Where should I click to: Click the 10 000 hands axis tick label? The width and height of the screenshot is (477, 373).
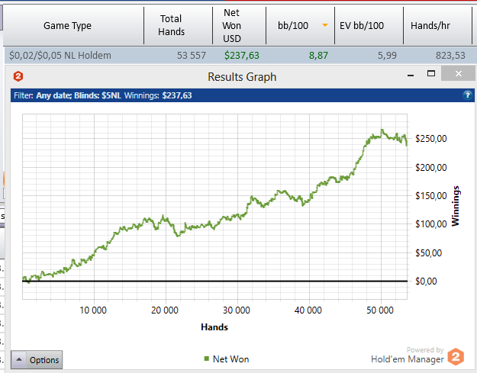(93, 310)
